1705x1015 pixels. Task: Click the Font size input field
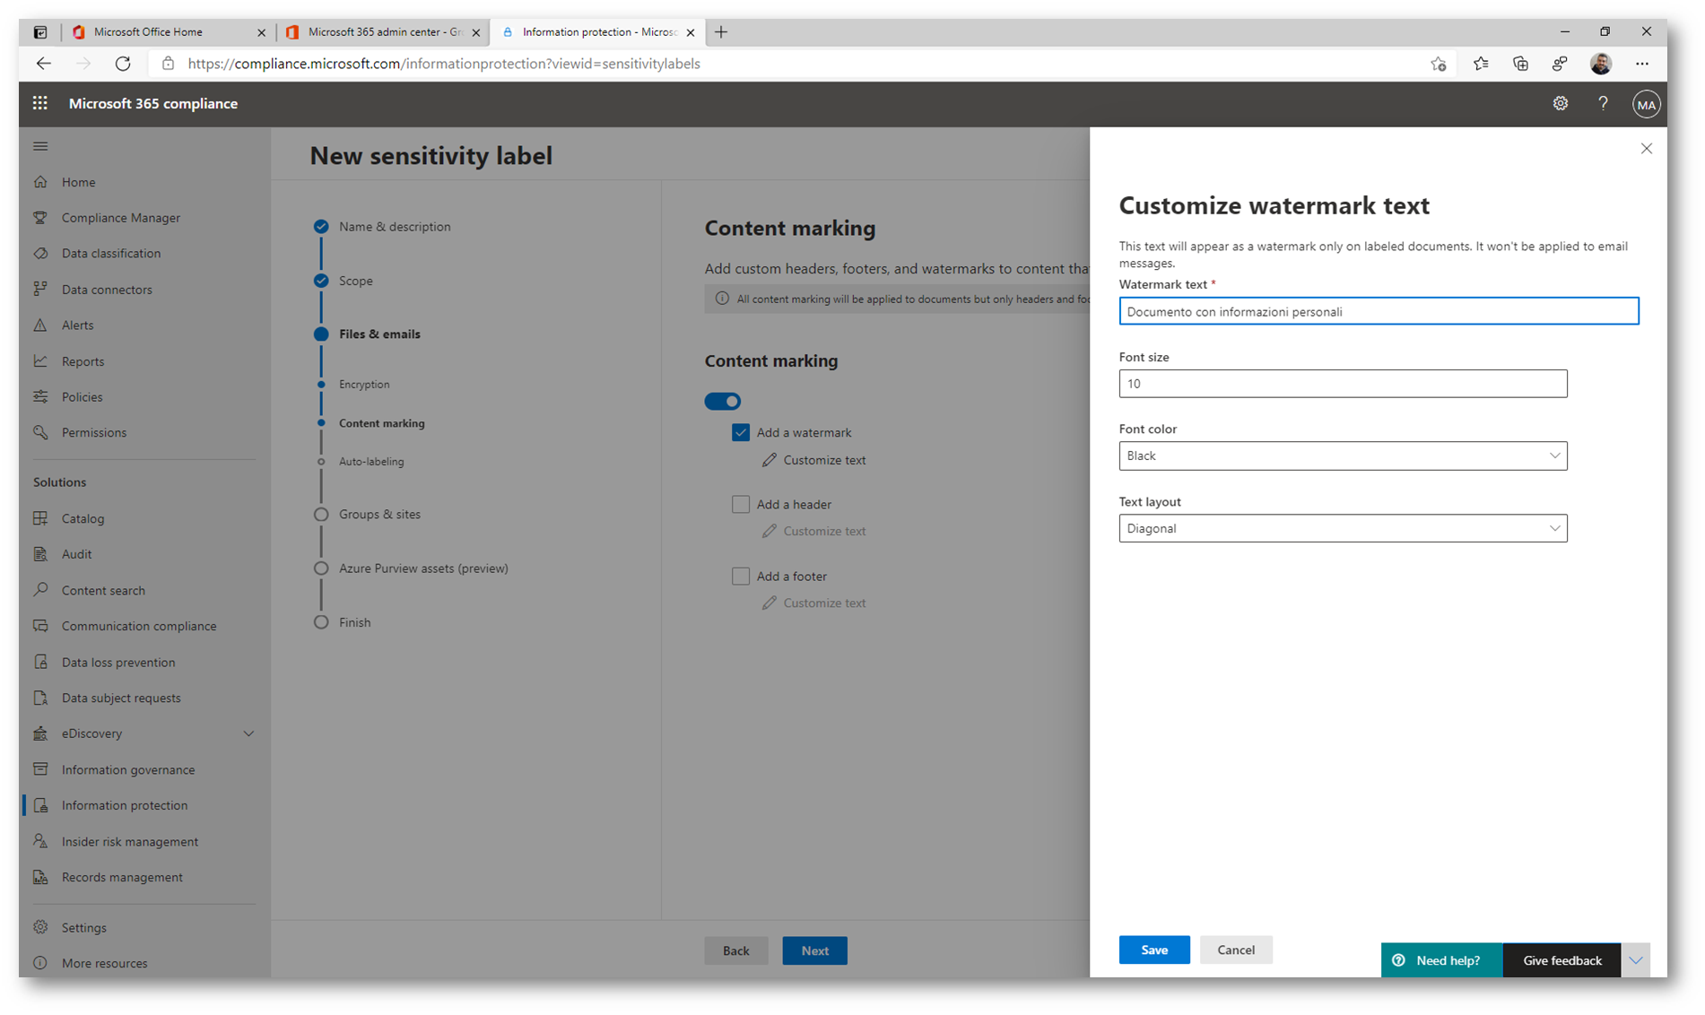(1342, 384)
